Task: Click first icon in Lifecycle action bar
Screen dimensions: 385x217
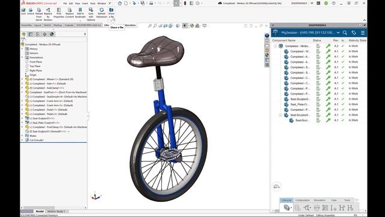Action: [286, 207]
